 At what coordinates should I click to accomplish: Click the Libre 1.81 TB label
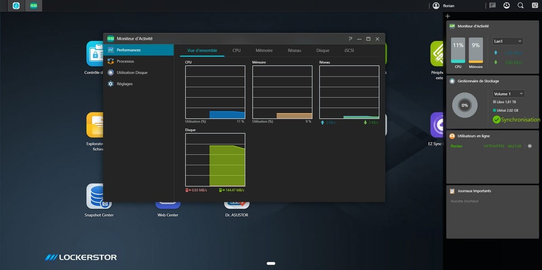pos(507,102)
